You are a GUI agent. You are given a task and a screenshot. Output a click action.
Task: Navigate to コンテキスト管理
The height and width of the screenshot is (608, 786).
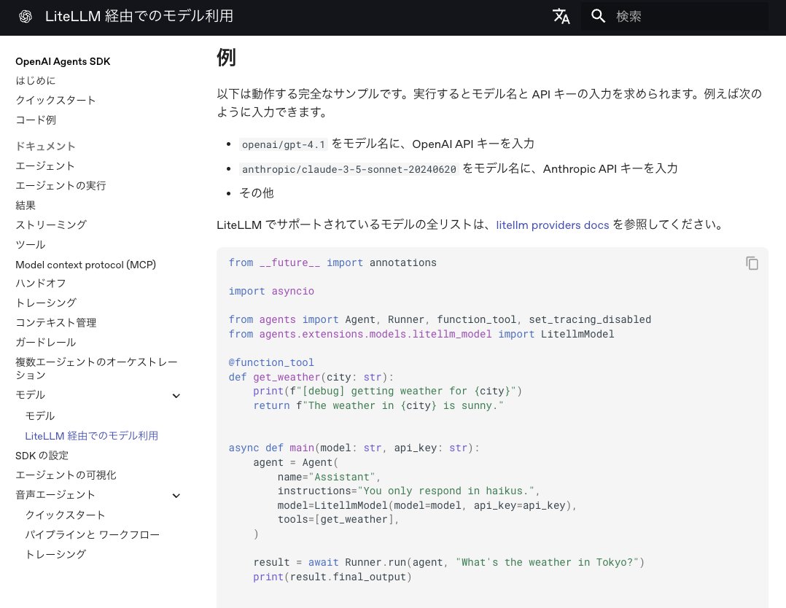click(x=55, y=323)
